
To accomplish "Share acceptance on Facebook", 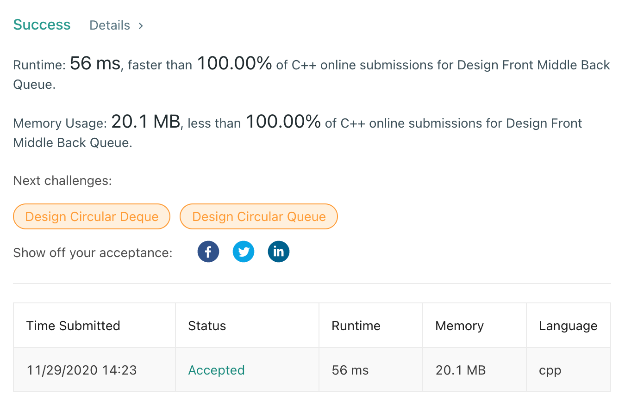I will [x=208, y=251].
